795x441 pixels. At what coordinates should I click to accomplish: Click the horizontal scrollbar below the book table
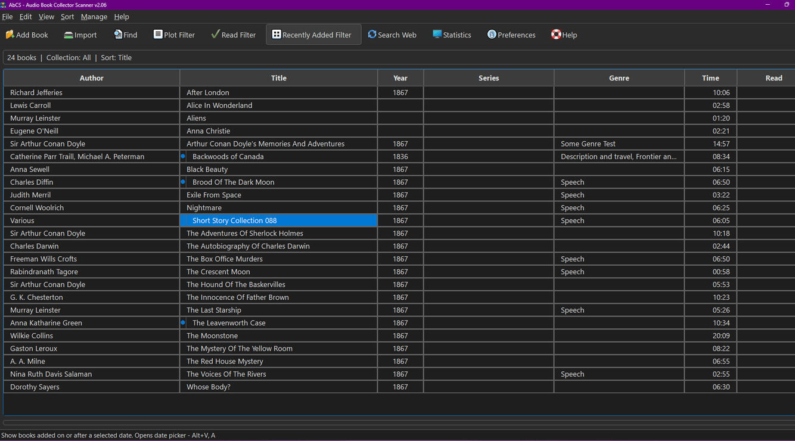click(399, 423)
